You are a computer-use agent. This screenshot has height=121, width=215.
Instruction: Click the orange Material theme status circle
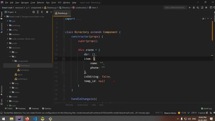point(179,113)
